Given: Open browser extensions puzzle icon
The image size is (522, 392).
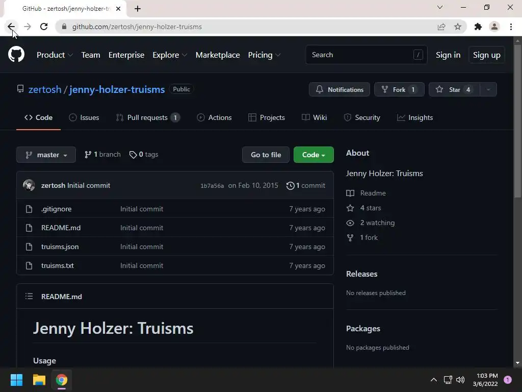Looking at the screenshot, I should 478,27.
